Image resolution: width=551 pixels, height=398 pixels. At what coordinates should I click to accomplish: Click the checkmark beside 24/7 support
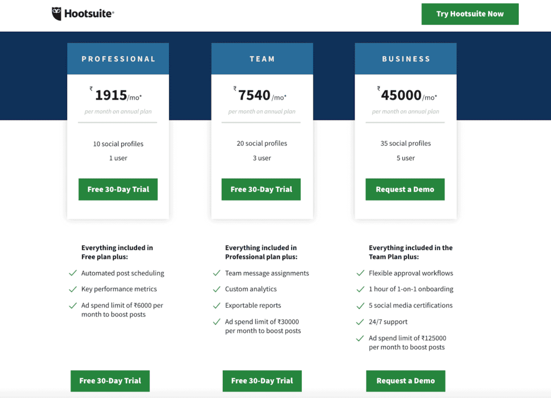pos(361,321)
